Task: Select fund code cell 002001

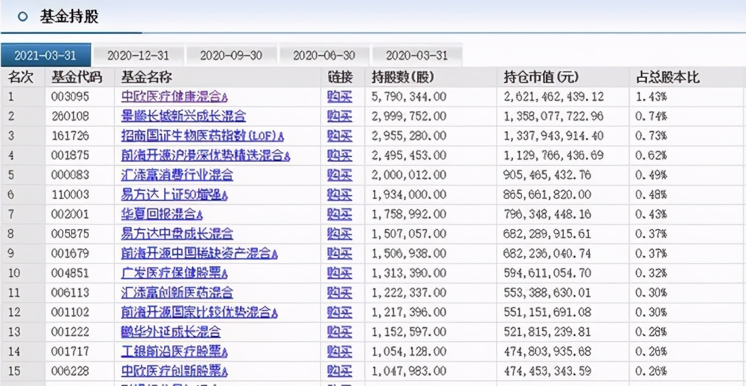Action: tap(70, 214)
